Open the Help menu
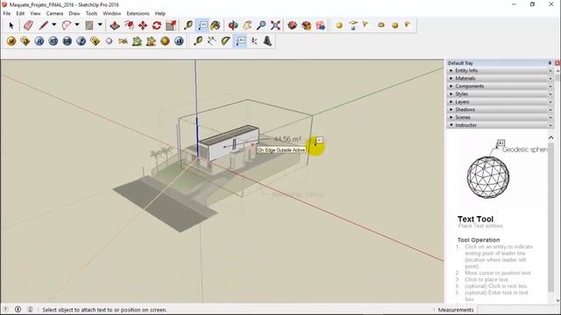 tap(160, 14)
